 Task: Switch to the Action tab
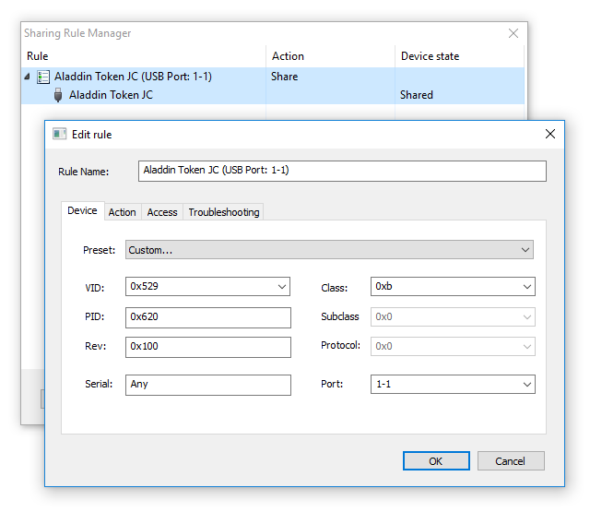pyautogui.click(x=122, y=212)
